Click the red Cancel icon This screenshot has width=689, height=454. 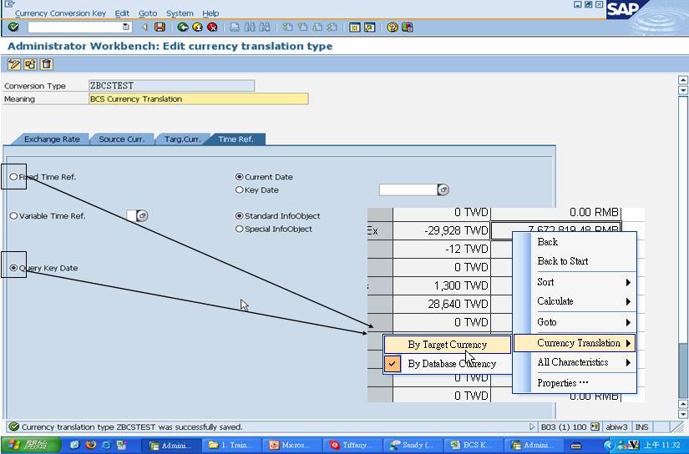point(212,28)
